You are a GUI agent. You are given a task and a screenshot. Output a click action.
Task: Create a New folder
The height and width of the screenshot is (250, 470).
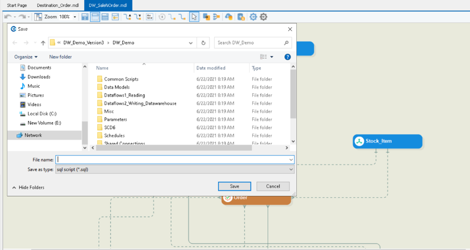(60, 57)
